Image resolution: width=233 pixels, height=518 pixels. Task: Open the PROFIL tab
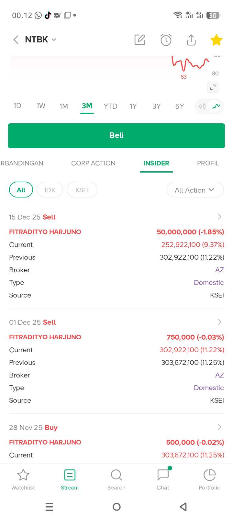208,163
